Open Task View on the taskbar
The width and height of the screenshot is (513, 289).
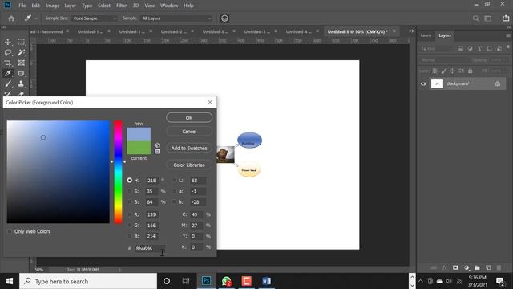(x=186, y=281)
